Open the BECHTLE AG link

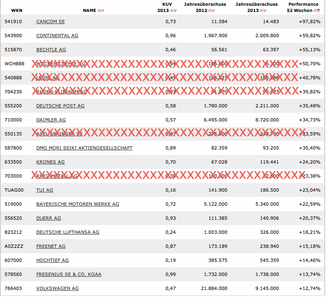click(51, 50)
